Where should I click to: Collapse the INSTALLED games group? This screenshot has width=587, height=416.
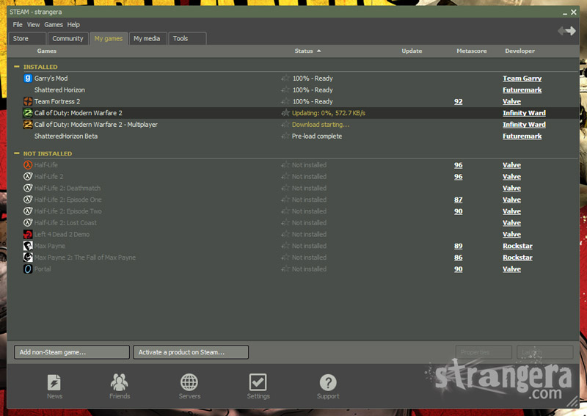point(17,67)
